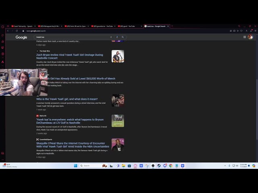Click the taskbar Search box
The height and width of the screenshot is (193, 258).
(90, 166)
